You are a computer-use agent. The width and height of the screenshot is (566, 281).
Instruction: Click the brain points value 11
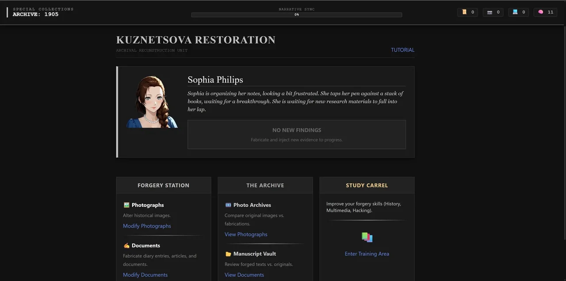551,12
